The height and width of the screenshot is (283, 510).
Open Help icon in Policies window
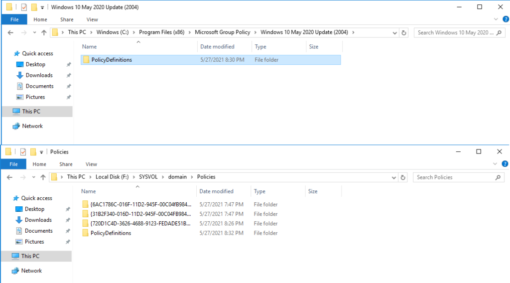tap(505, 164)
